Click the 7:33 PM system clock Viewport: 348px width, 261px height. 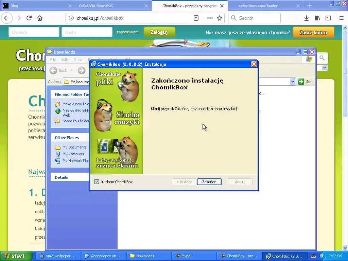coord(335,256)
